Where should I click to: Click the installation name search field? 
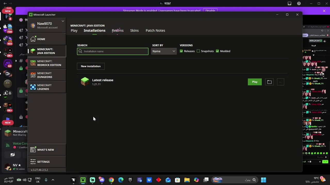(x=113, y=51)
